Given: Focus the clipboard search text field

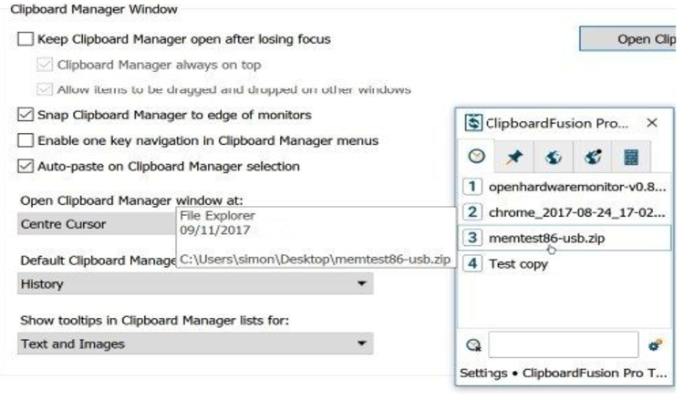Looking at the screenshot, I should click(x=563, y=345).
